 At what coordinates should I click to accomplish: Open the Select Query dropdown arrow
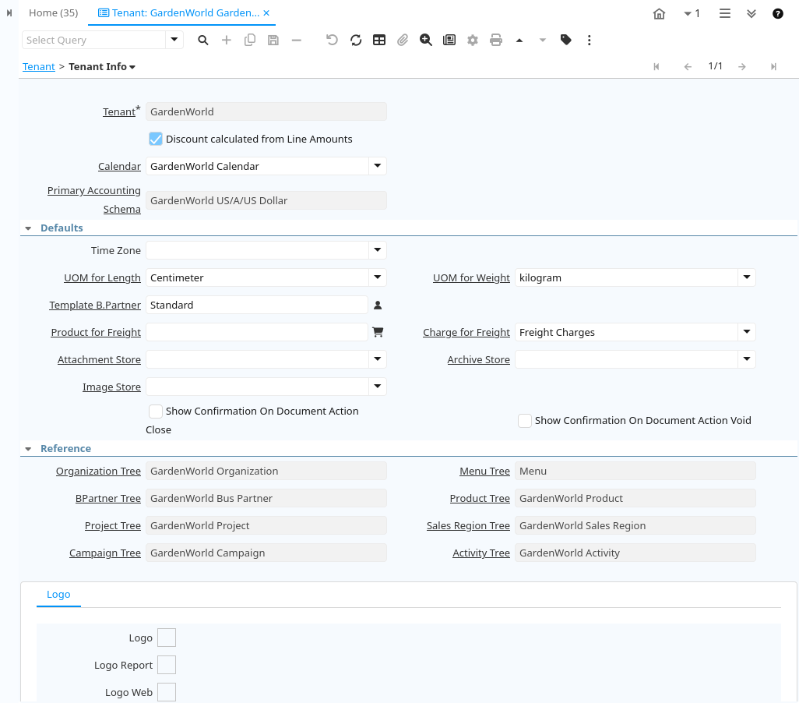(174, 40)
